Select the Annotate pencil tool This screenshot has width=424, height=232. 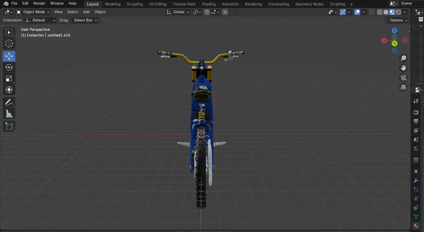click(x=9, y=102)
